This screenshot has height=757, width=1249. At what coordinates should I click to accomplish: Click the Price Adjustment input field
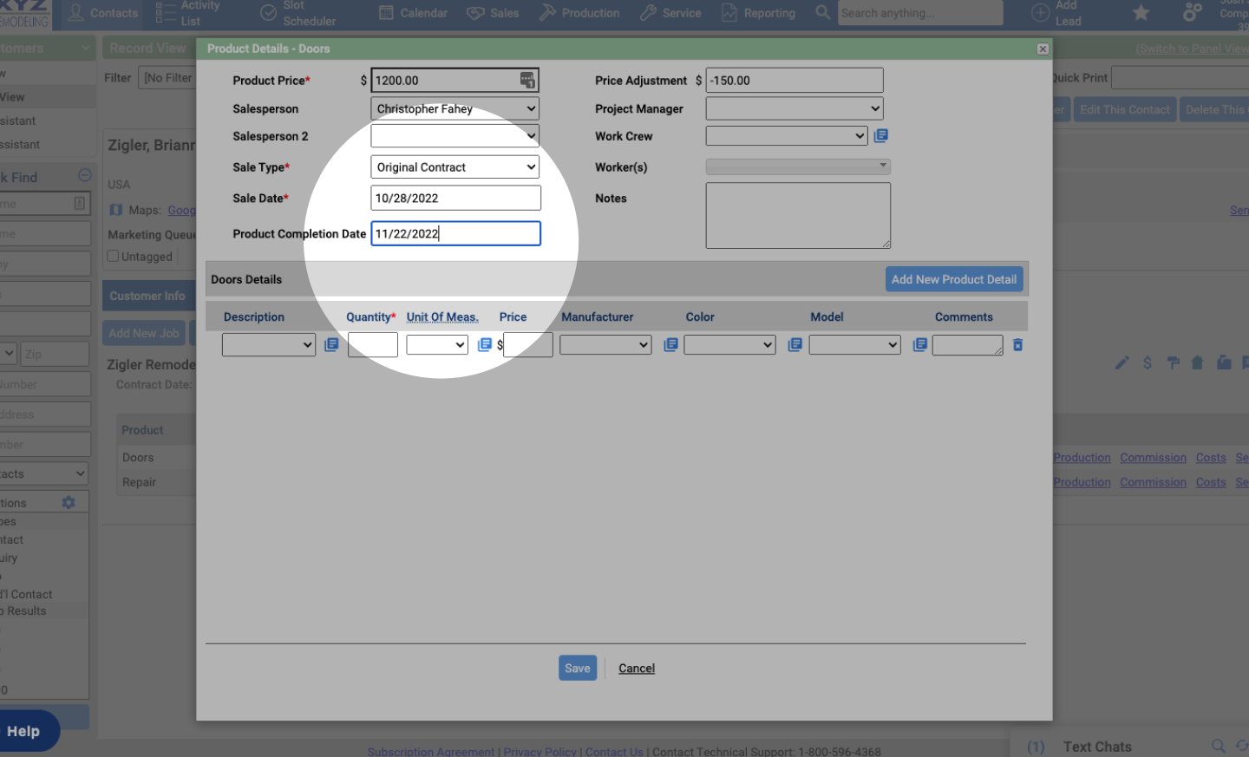795,81
